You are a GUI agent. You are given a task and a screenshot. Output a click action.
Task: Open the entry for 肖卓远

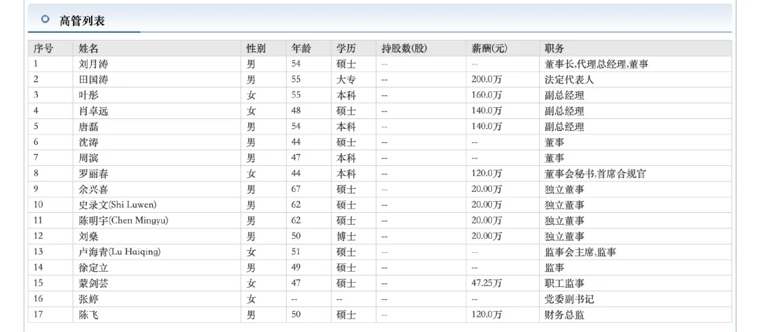[94, 111]
